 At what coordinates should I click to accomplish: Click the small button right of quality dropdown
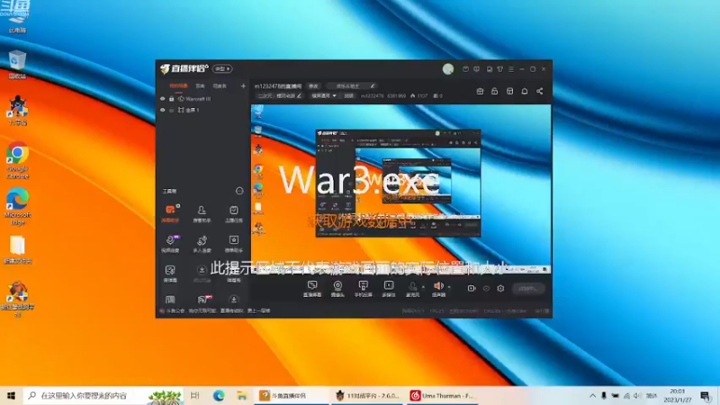click(x=349, y=96)
